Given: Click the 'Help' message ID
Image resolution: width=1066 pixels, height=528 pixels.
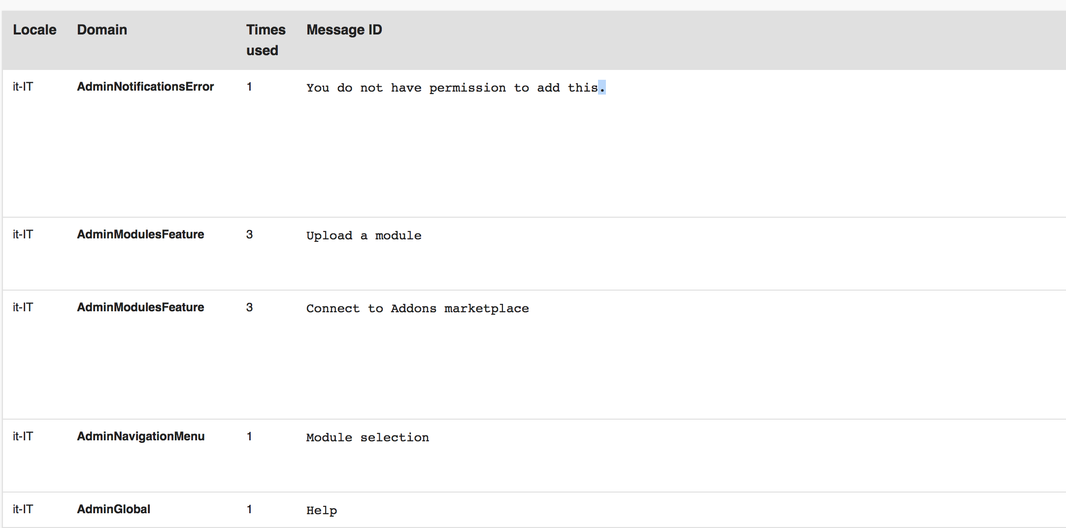Looking at the screenshot, I should [x=322, y=510].
